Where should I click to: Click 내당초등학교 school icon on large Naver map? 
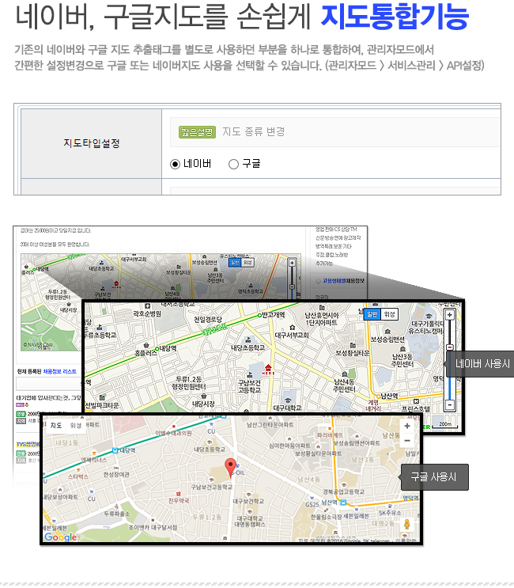click(248, 340)
